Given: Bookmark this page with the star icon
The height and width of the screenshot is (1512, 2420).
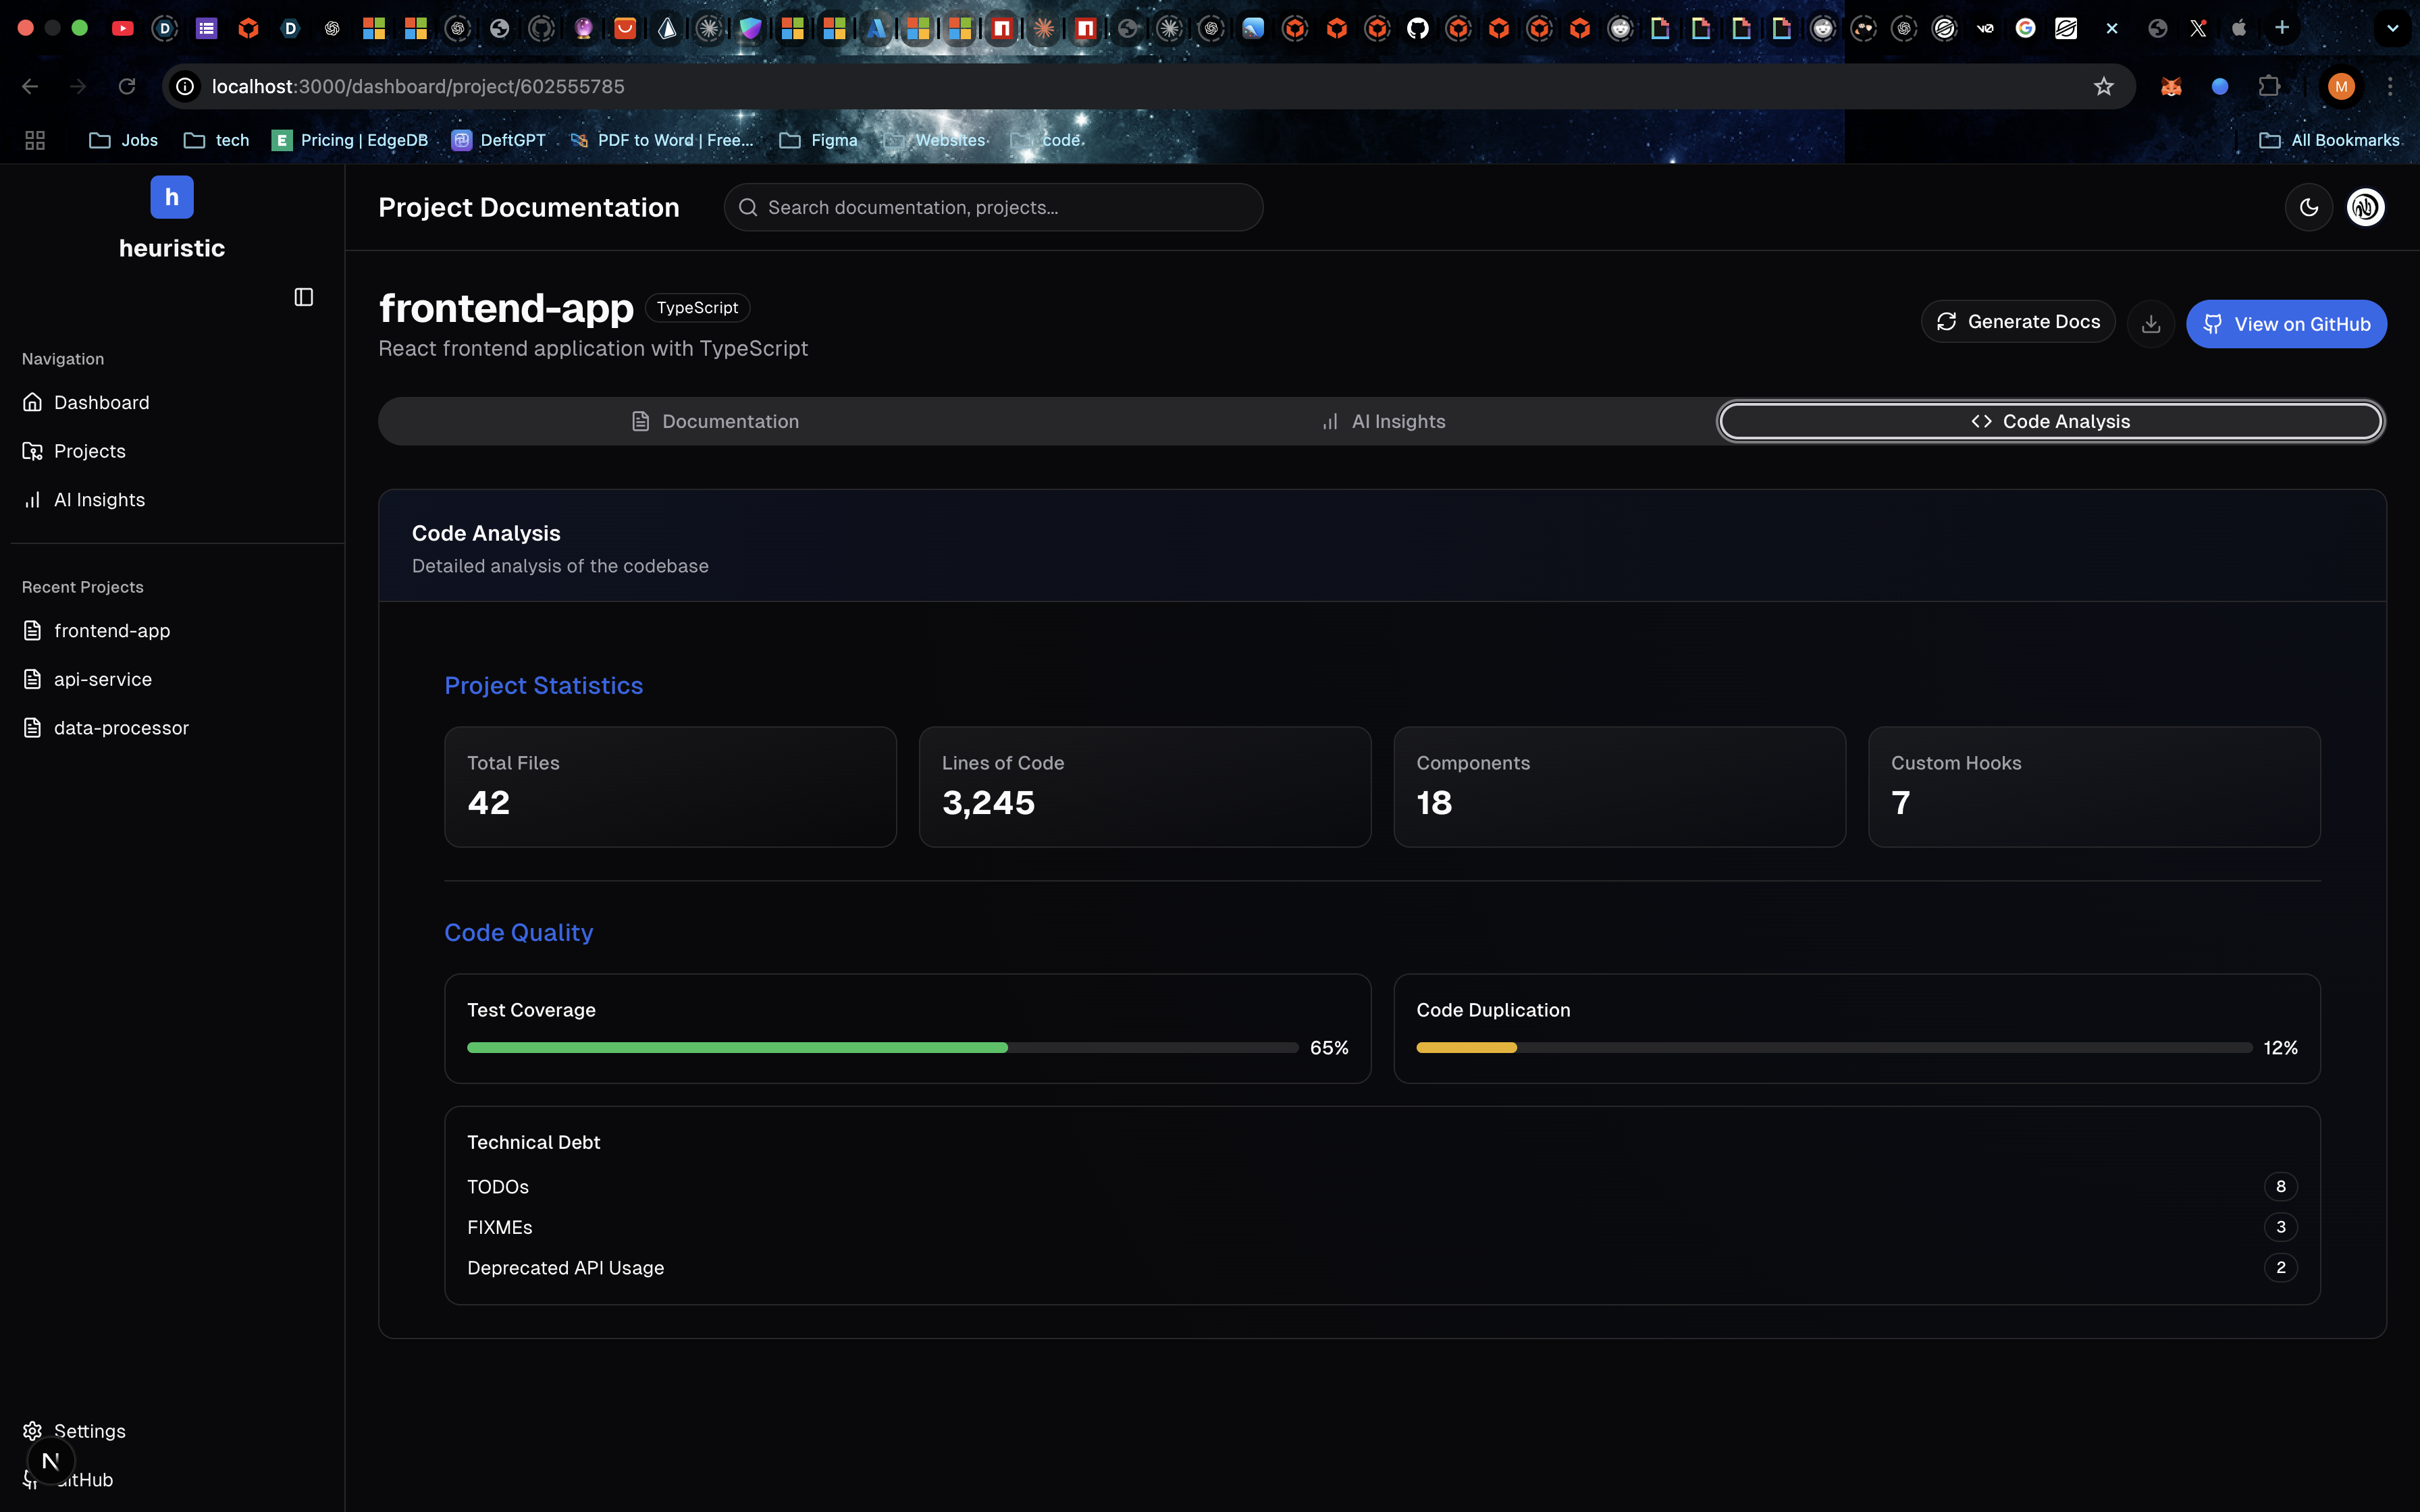Looking at the screenshot, I should click(x=2103, y=87).
